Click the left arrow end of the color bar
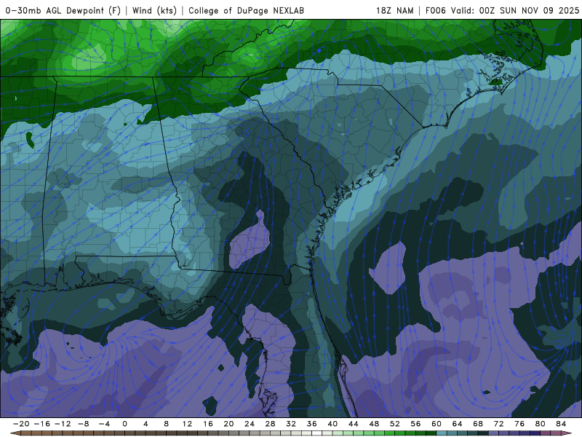This screenshot has width=582, height=437. click(15, 433)
